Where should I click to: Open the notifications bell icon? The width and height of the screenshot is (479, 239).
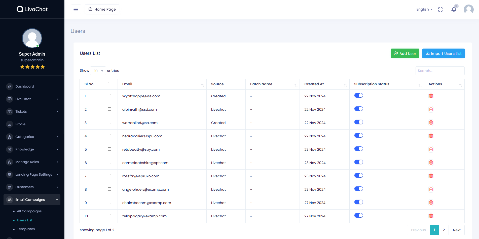click(x=454, y=10)
